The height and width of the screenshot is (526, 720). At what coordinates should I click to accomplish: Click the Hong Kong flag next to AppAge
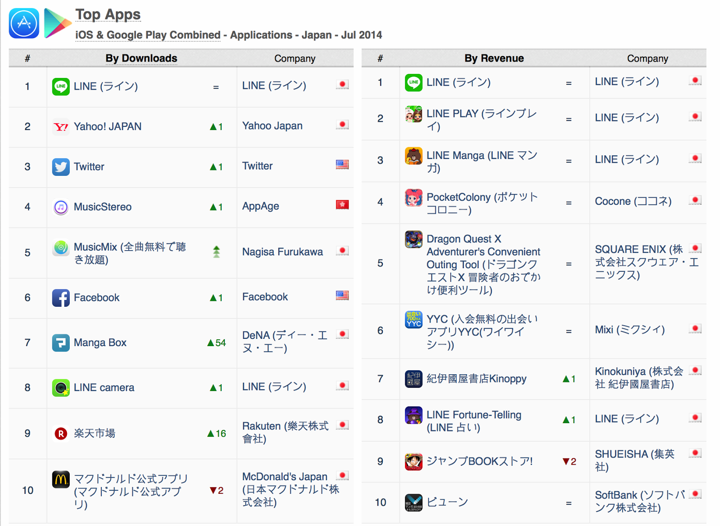tap(342, 205)
